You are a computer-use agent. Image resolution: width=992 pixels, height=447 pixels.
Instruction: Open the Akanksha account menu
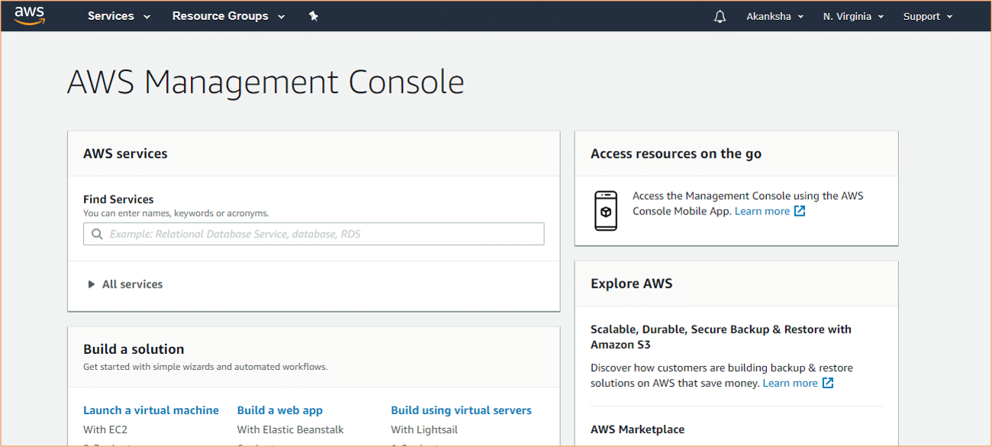tap(775, 16)
